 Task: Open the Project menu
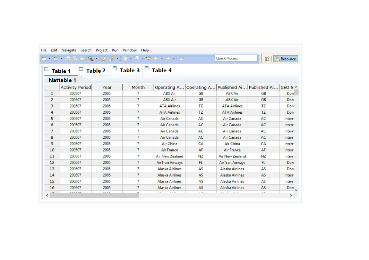102,50
